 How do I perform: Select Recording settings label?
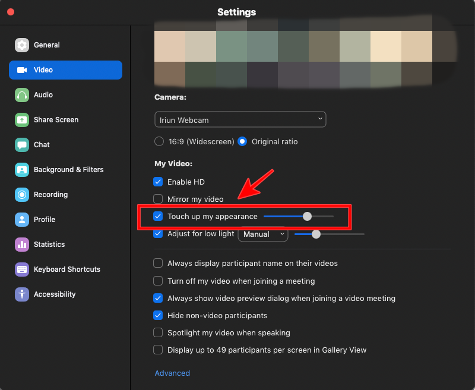pos(50,195)
